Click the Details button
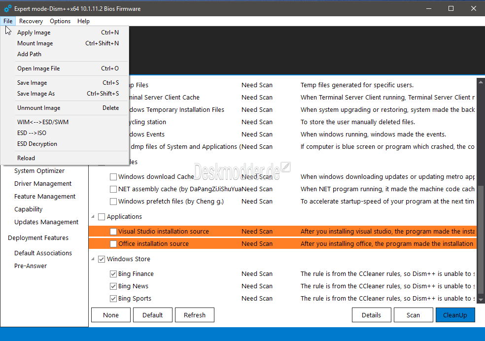Screen dimensions: 485x341 (371, 315)
